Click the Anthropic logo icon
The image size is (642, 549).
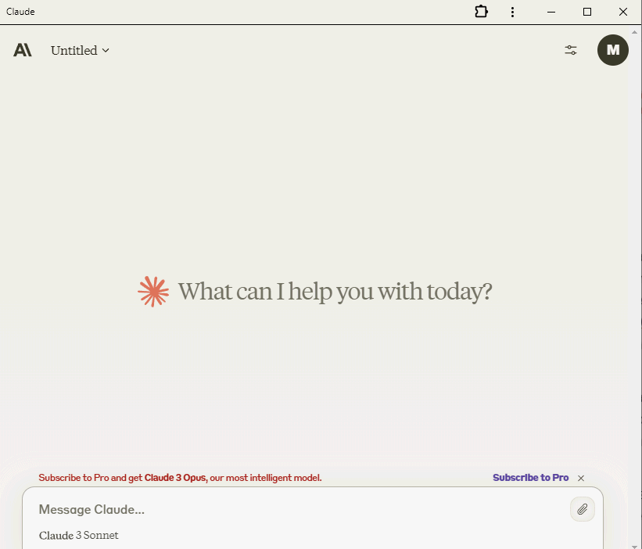point(22,50)
